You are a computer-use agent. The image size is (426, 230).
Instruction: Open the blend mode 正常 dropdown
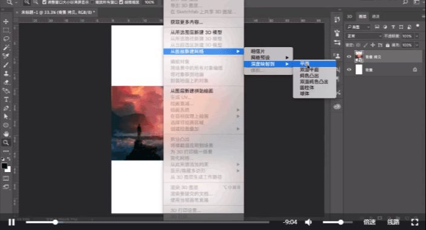pos(364,36)
